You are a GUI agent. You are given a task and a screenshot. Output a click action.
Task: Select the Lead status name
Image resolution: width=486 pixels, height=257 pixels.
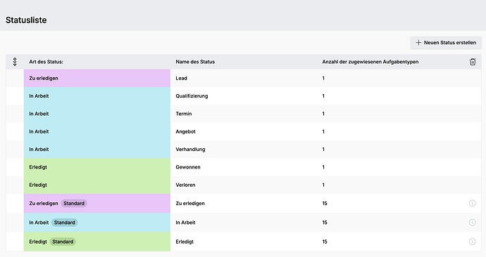[181, 78]
